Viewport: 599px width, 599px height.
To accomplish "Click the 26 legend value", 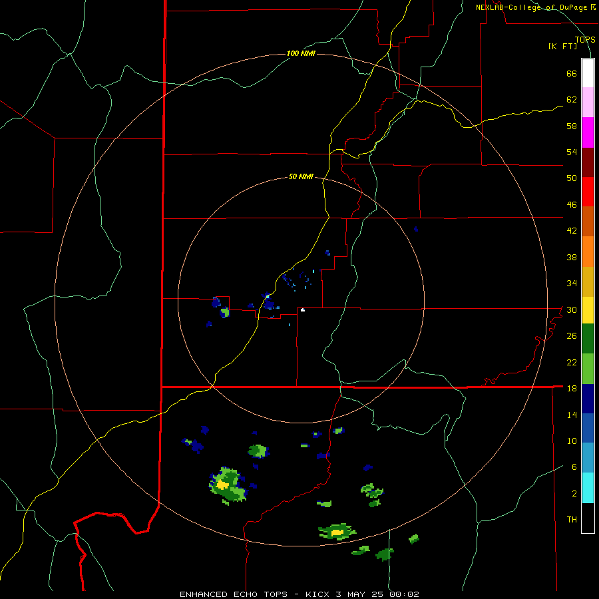I will pos(572,336).
